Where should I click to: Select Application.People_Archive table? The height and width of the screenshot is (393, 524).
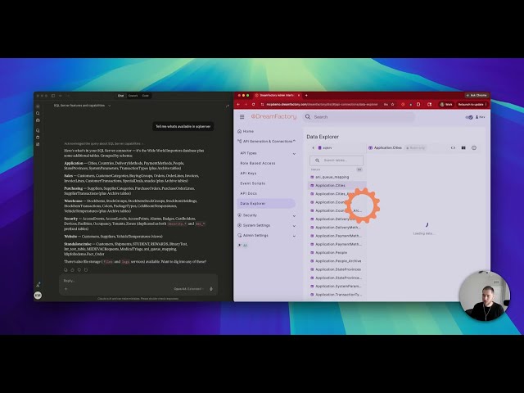click(337, 261)
